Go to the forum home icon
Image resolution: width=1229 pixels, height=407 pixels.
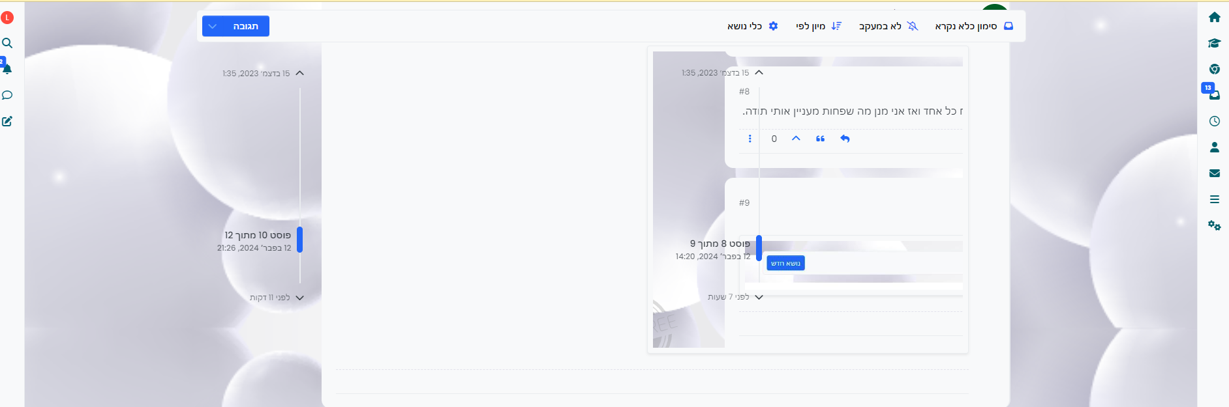coord(1214,17)
